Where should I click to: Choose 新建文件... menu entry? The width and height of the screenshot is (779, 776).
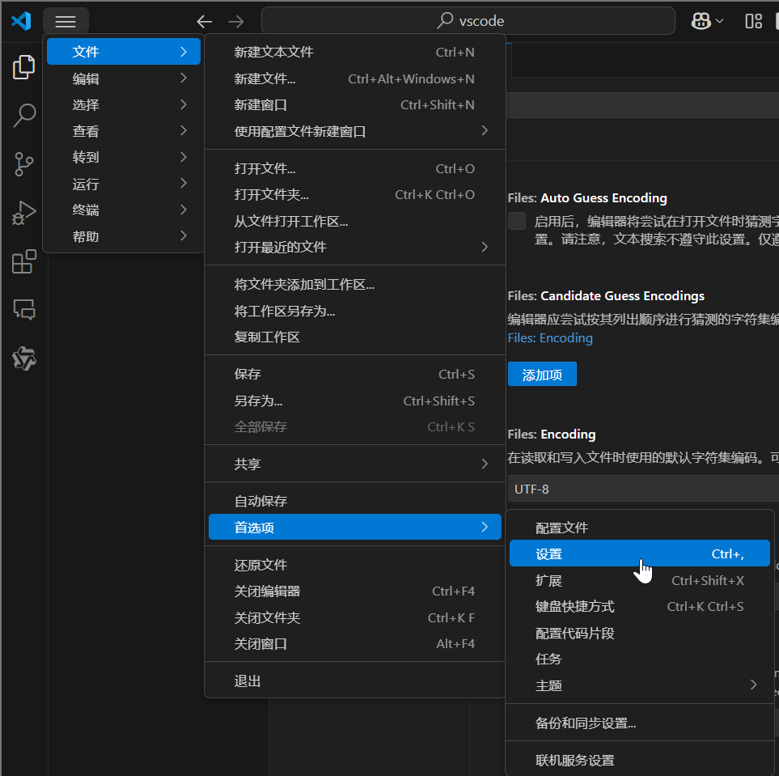coord(355,78)
